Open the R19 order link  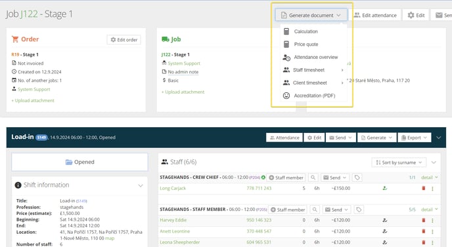[15, 54]
